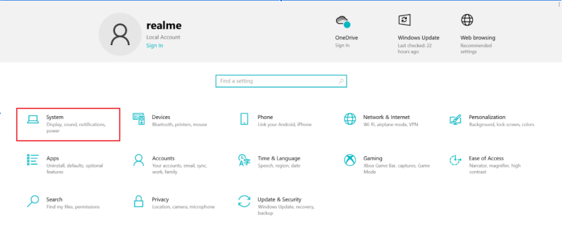This screenshot has width=562, height=225.
Task: Click the OneDrive cloud icon
Action: pyautogui.click(x=342, y=21)
